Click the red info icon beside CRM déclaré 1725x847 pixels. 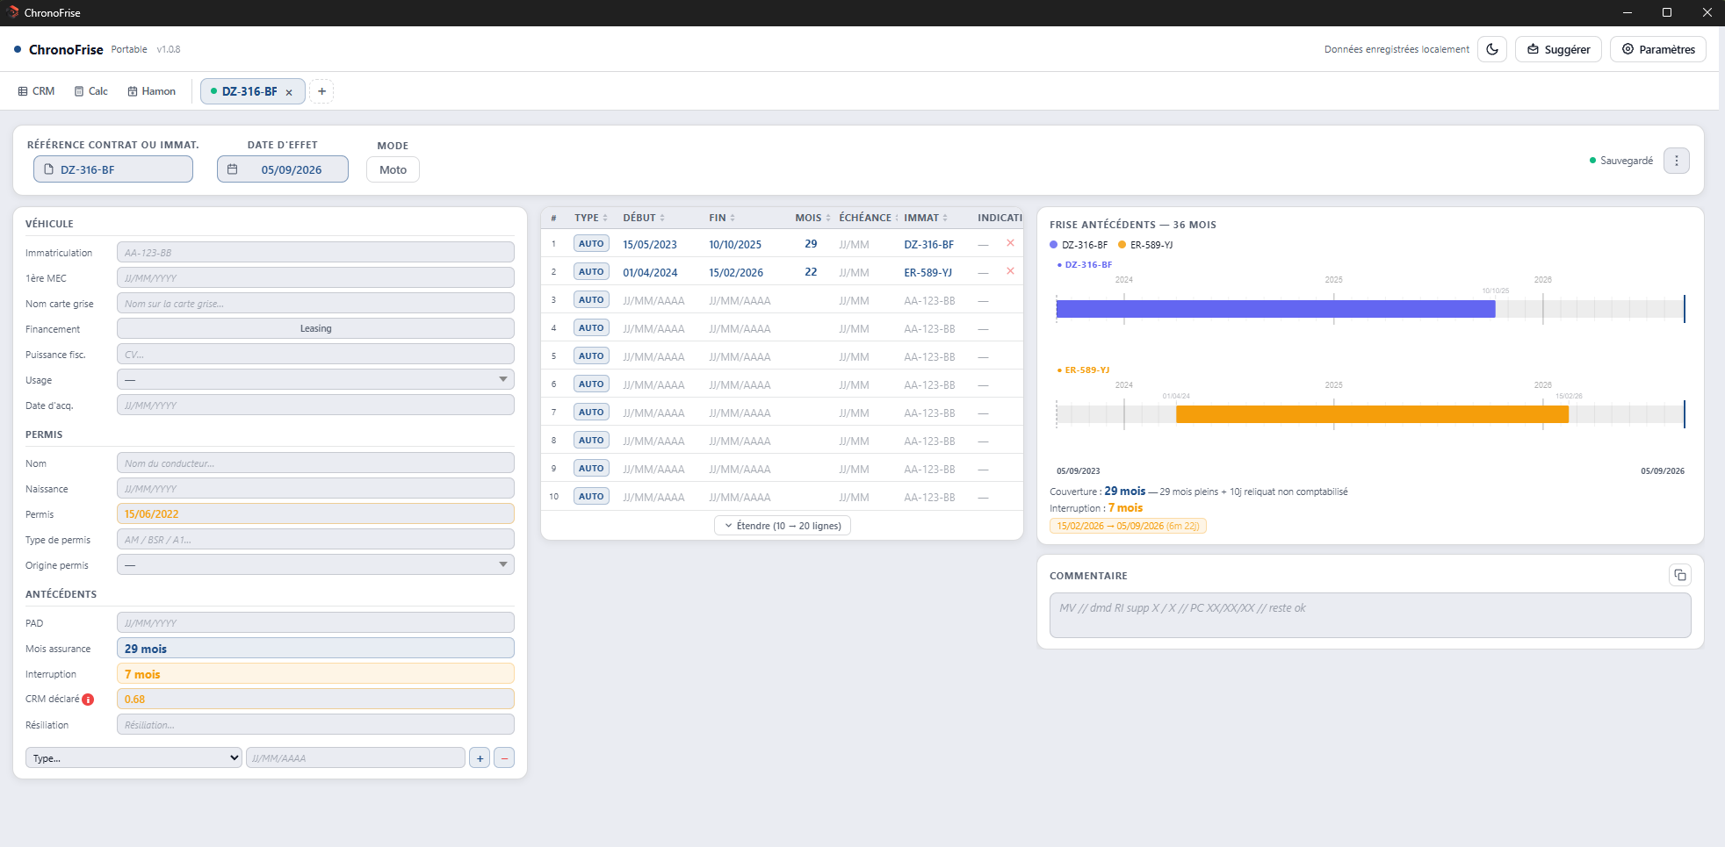(88, 700)
